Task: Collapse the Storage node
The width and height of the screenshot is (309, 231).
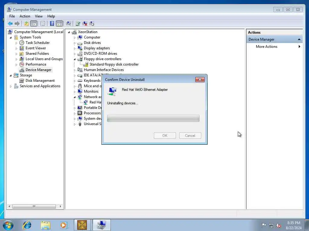Action: tap(11, 75)
